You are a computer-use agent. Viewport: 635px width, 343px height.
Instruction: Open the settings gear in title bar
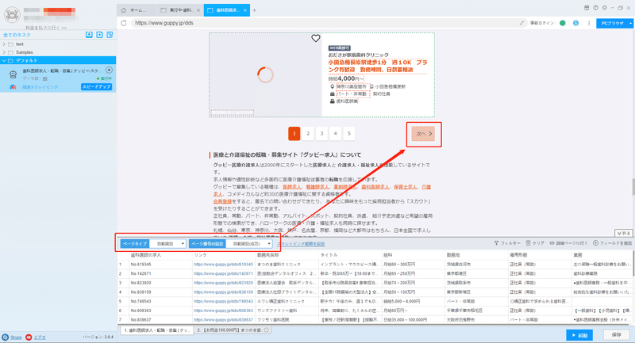coord(604,8)
